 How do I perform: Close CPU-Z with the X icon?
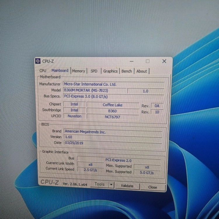[164, 61]
